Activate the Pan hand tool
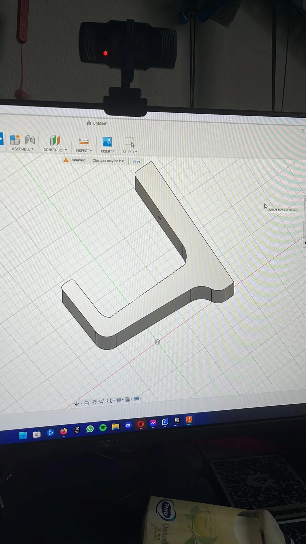This screenshot has width=306, height=544. [94, 402]
